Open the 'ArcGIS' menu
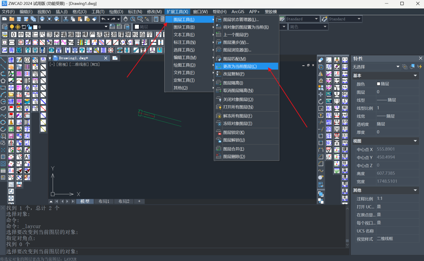 click(x=238, y=12)
